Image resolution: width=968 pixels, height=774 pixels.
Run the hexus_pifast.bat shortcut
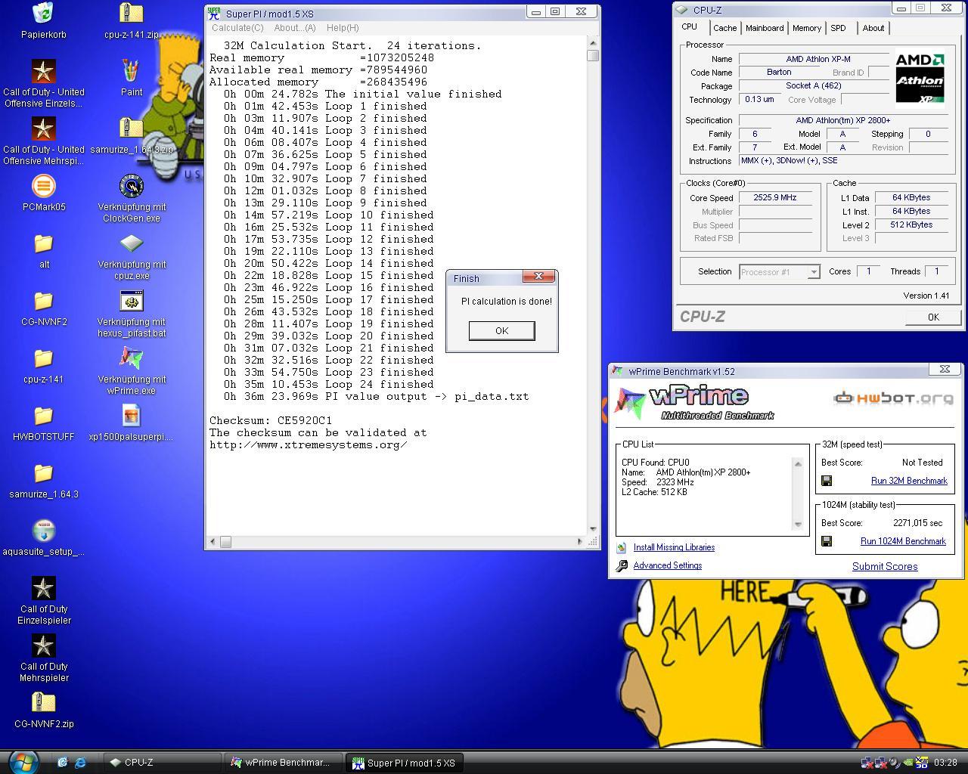pyautogui.click(x=132, y=301)
